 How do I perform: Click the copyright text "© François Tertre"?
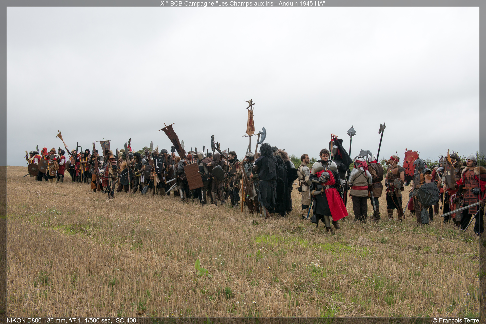pos(456,320)
